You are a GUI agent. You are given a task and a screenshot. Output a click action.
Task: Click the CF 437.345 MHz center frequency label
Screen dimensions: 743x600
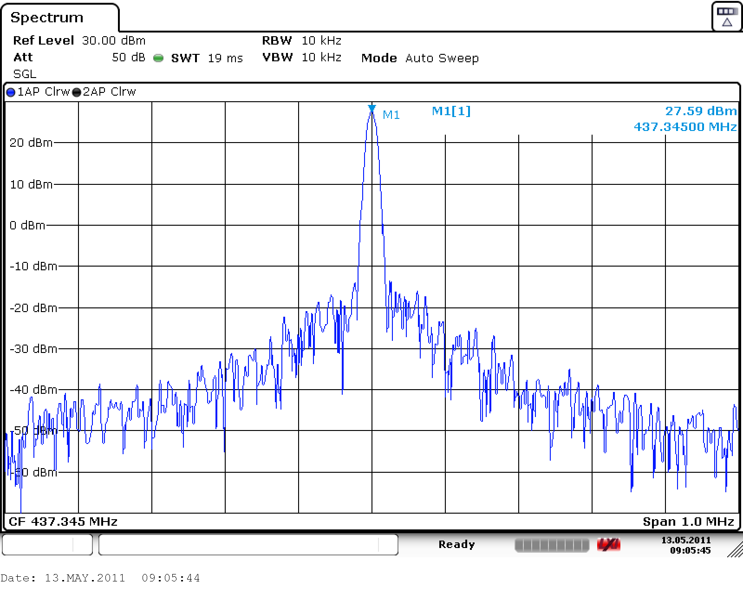63,522
